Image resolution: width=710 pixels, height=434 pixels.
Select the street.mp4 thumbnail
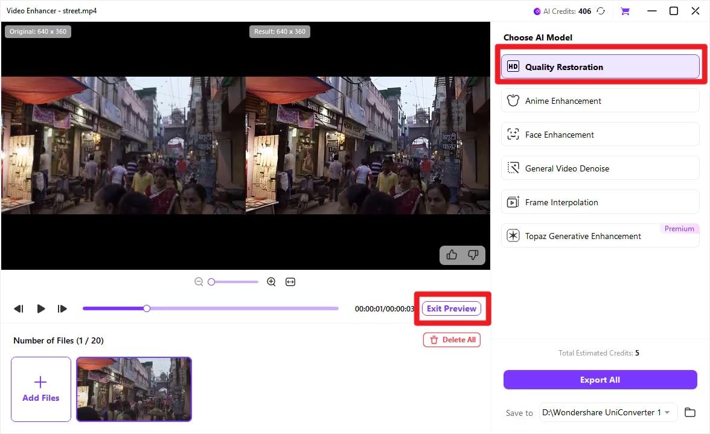tap(133, 389)
